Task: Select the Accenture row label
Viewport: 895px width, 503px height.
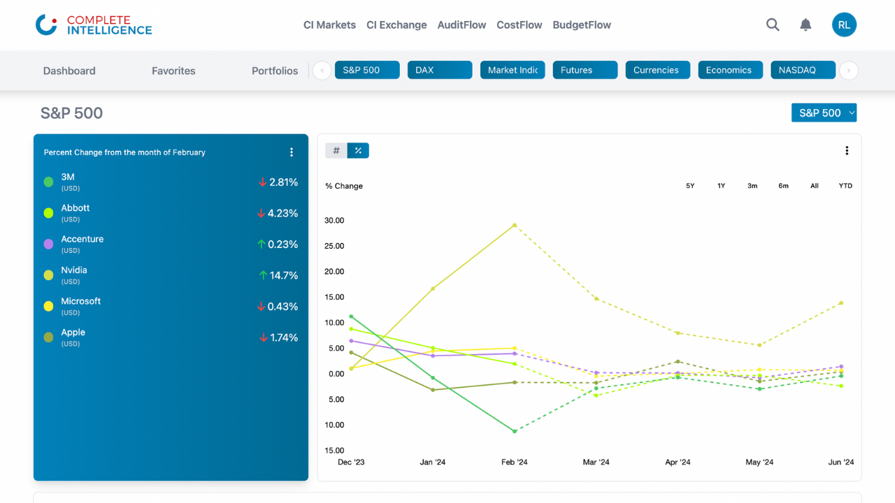Action: (x=83, y=239)
